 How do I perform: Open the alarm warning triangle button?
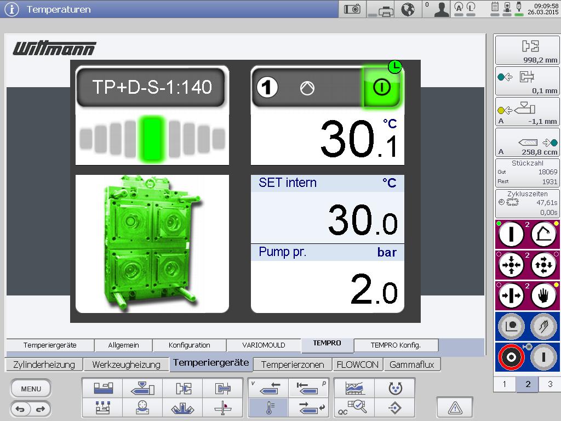[455, 407]
